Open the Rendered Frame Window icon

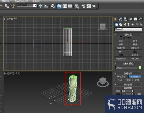[89, 6]
